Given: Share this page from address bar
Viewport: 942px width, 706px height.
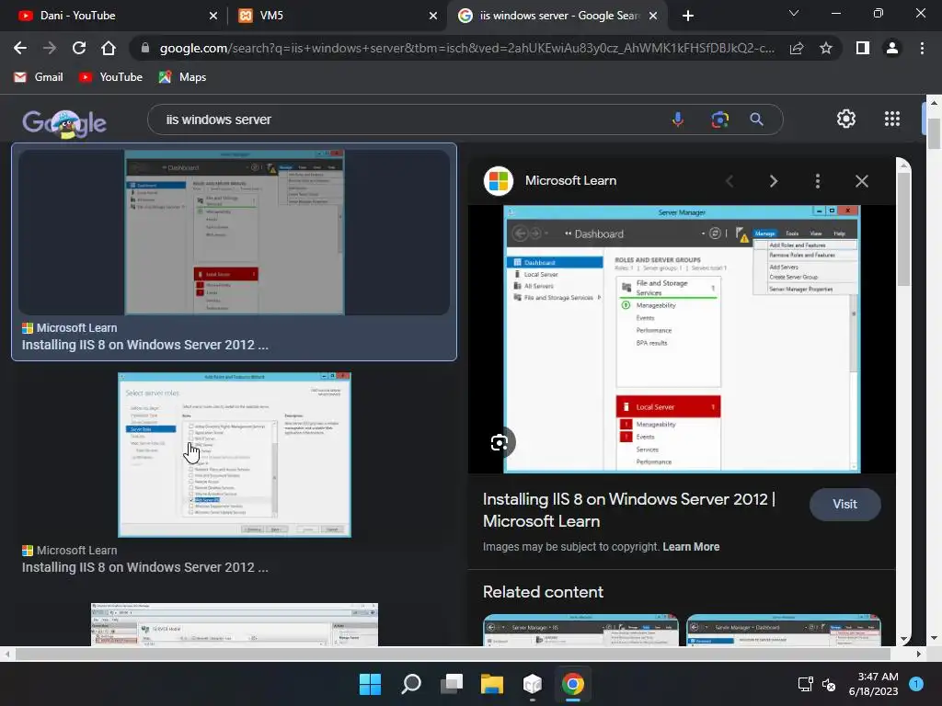Looking at the screenshot, I should [797, 48].
